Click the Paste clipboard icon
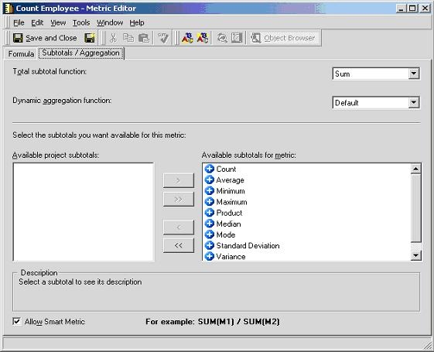Screen dimensions: 434x352 pos(144,38)
